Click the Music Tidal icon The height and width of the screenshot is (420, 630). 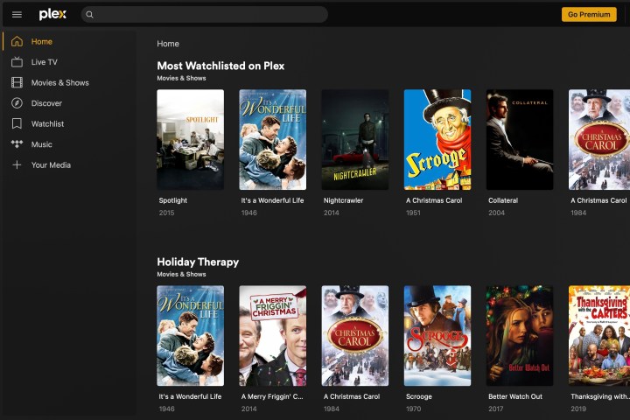click(x=17, y=144)
